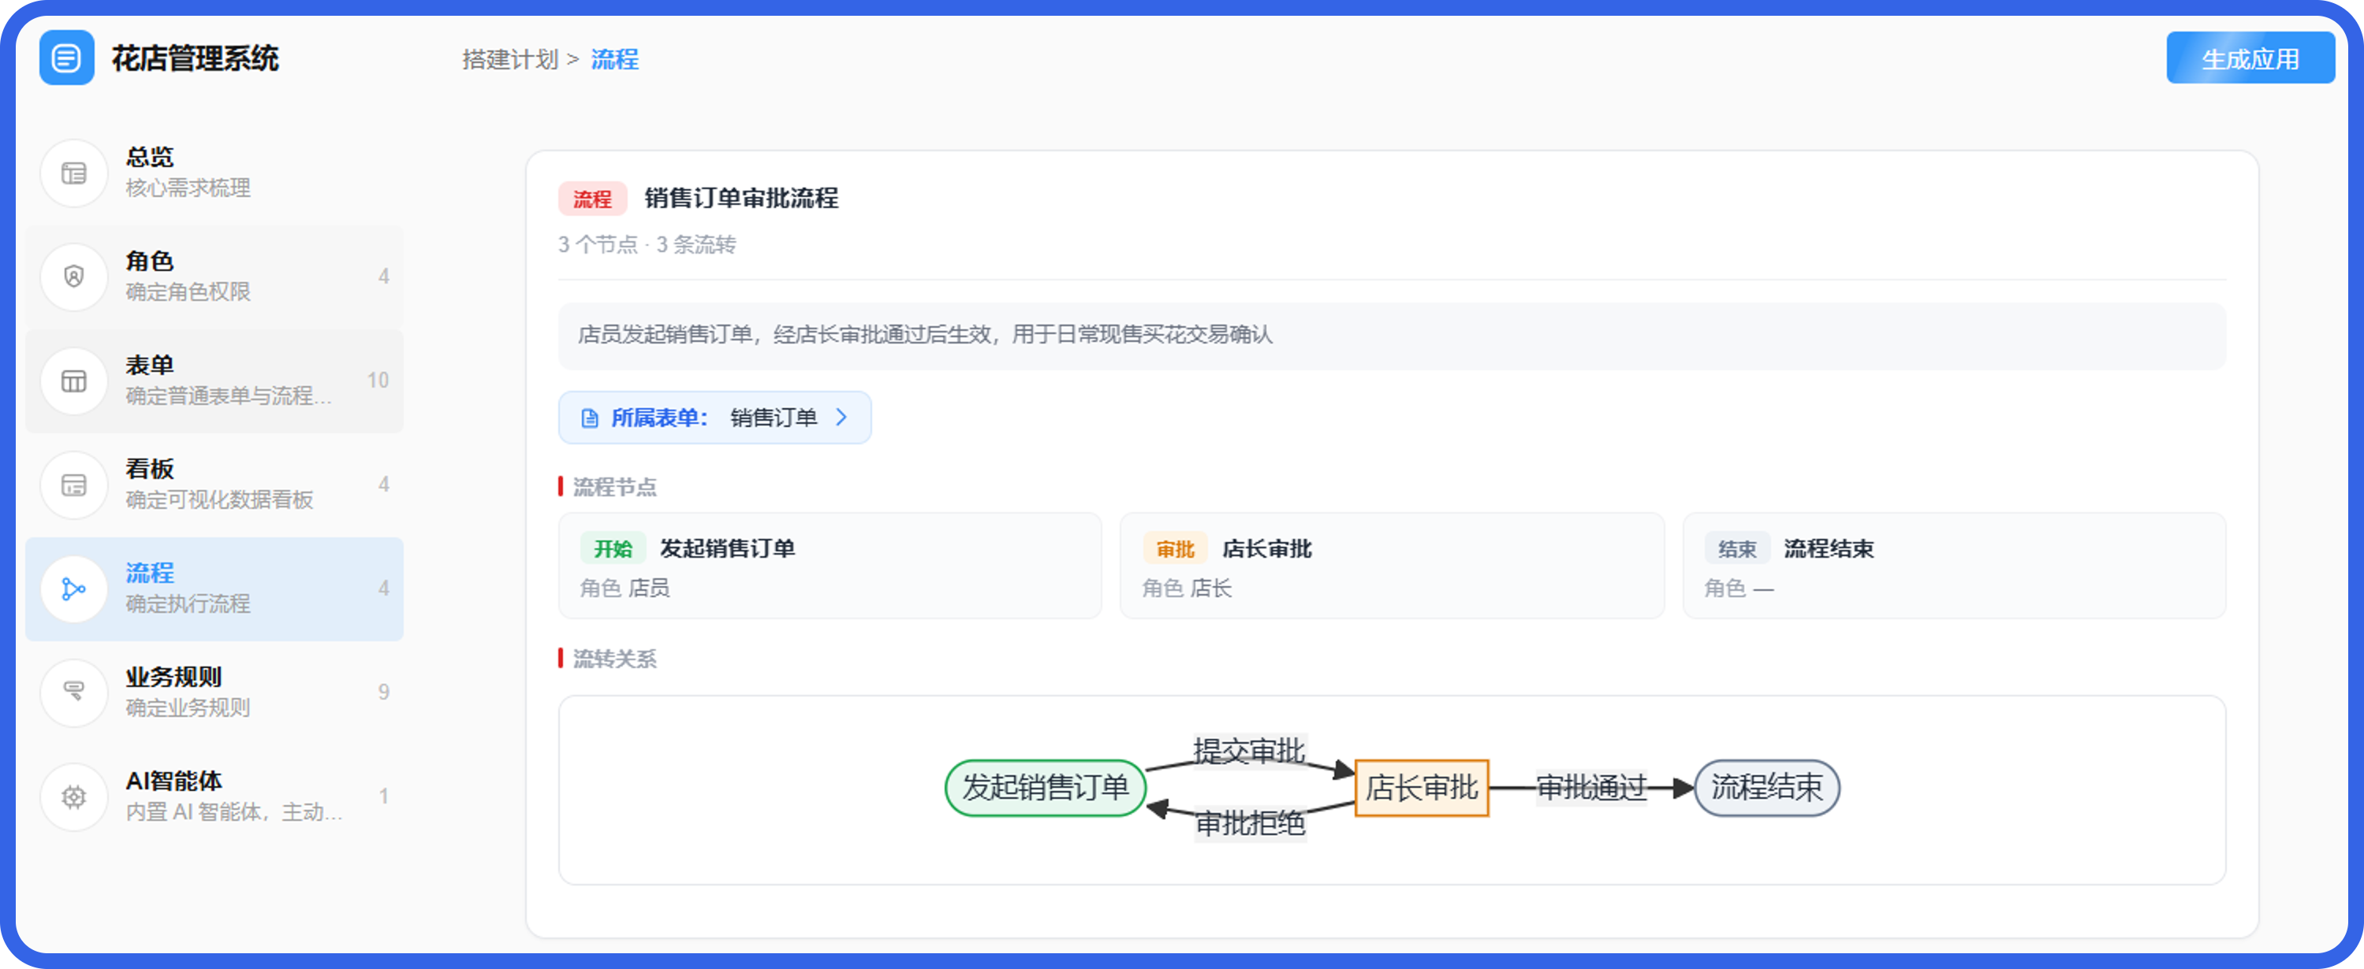
Task: Expand the chevron next to 销售订单
Action: tap(841, 417)
